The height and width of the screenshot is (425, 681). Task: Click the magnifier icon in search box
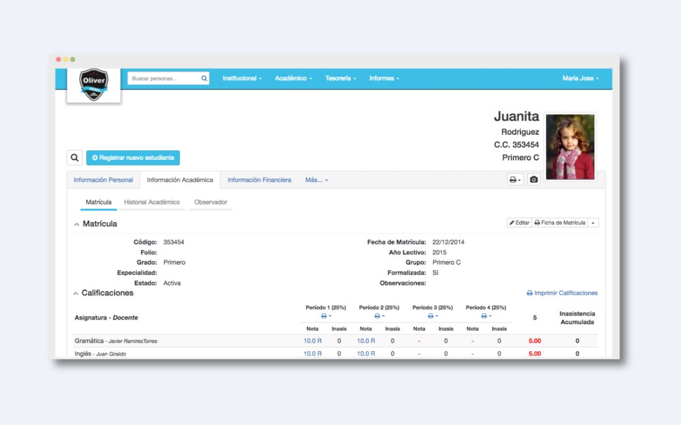(x=204, y=79)
